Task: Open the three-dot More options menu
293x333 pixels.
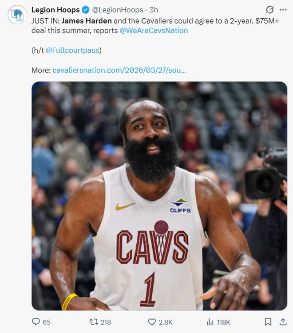Action: coord(282,10)
